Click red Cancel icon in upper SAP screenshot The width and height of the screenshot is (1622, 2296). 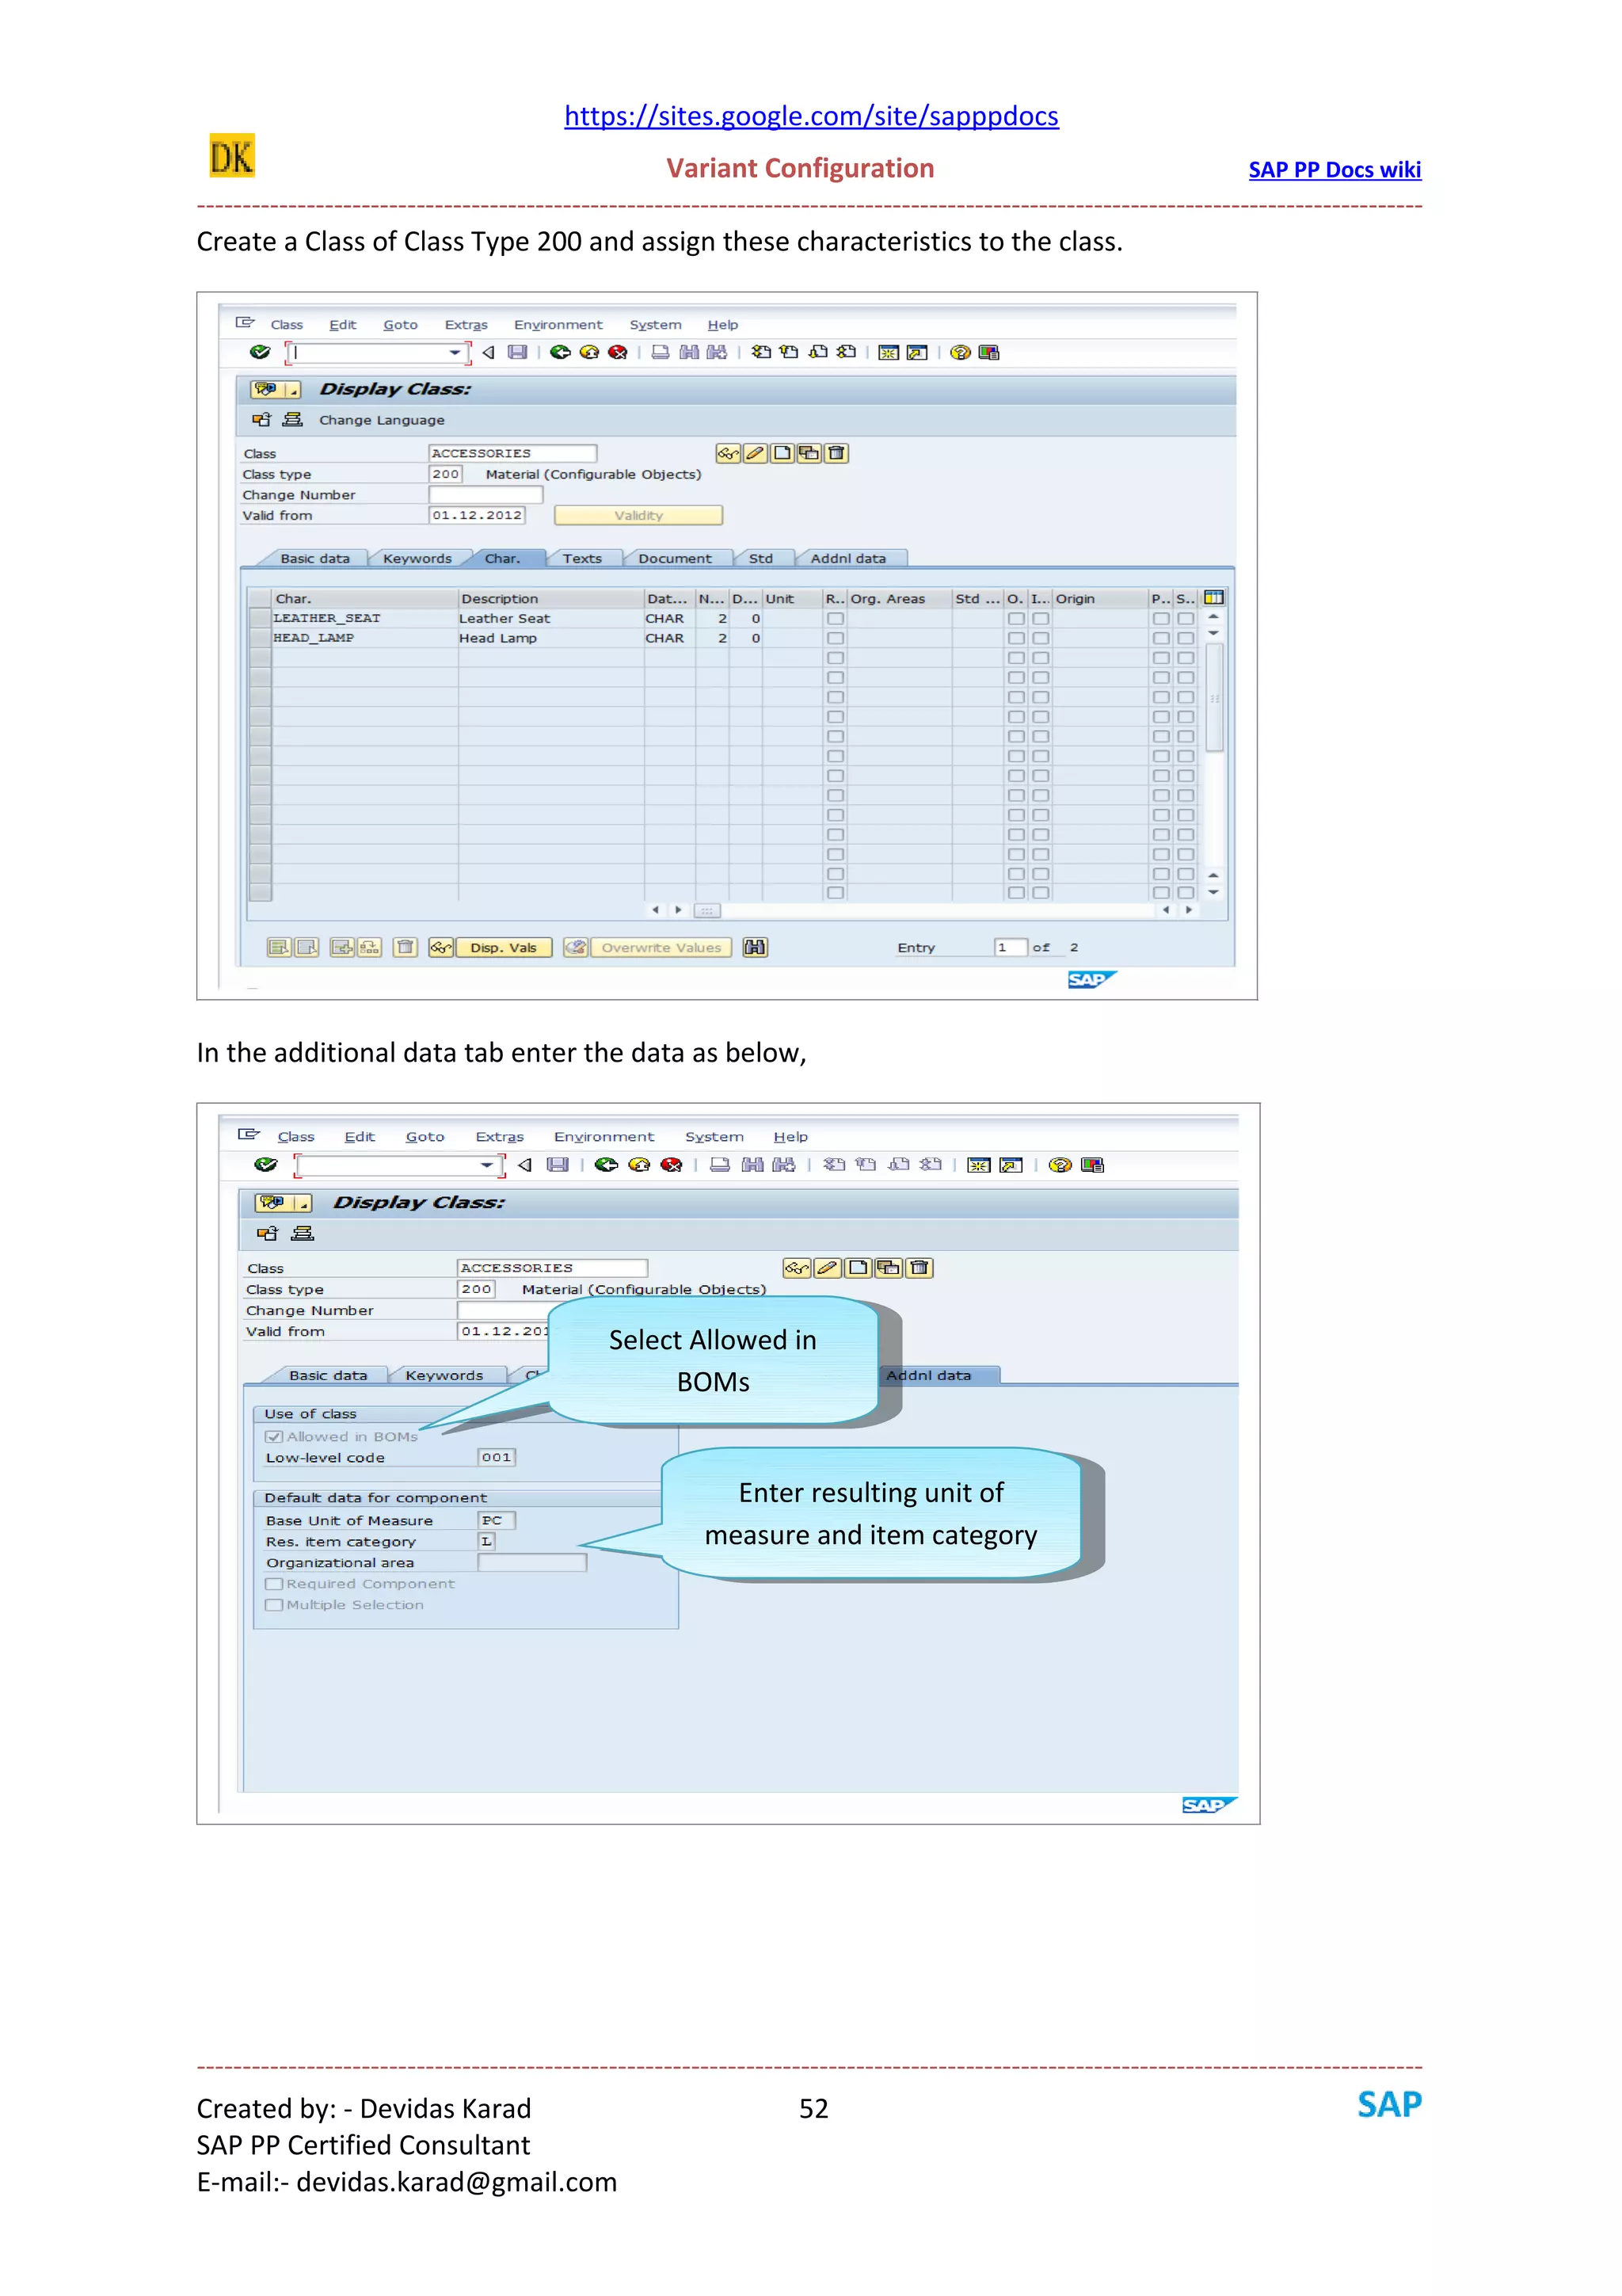pyautogui.click(x=618, y=352)
